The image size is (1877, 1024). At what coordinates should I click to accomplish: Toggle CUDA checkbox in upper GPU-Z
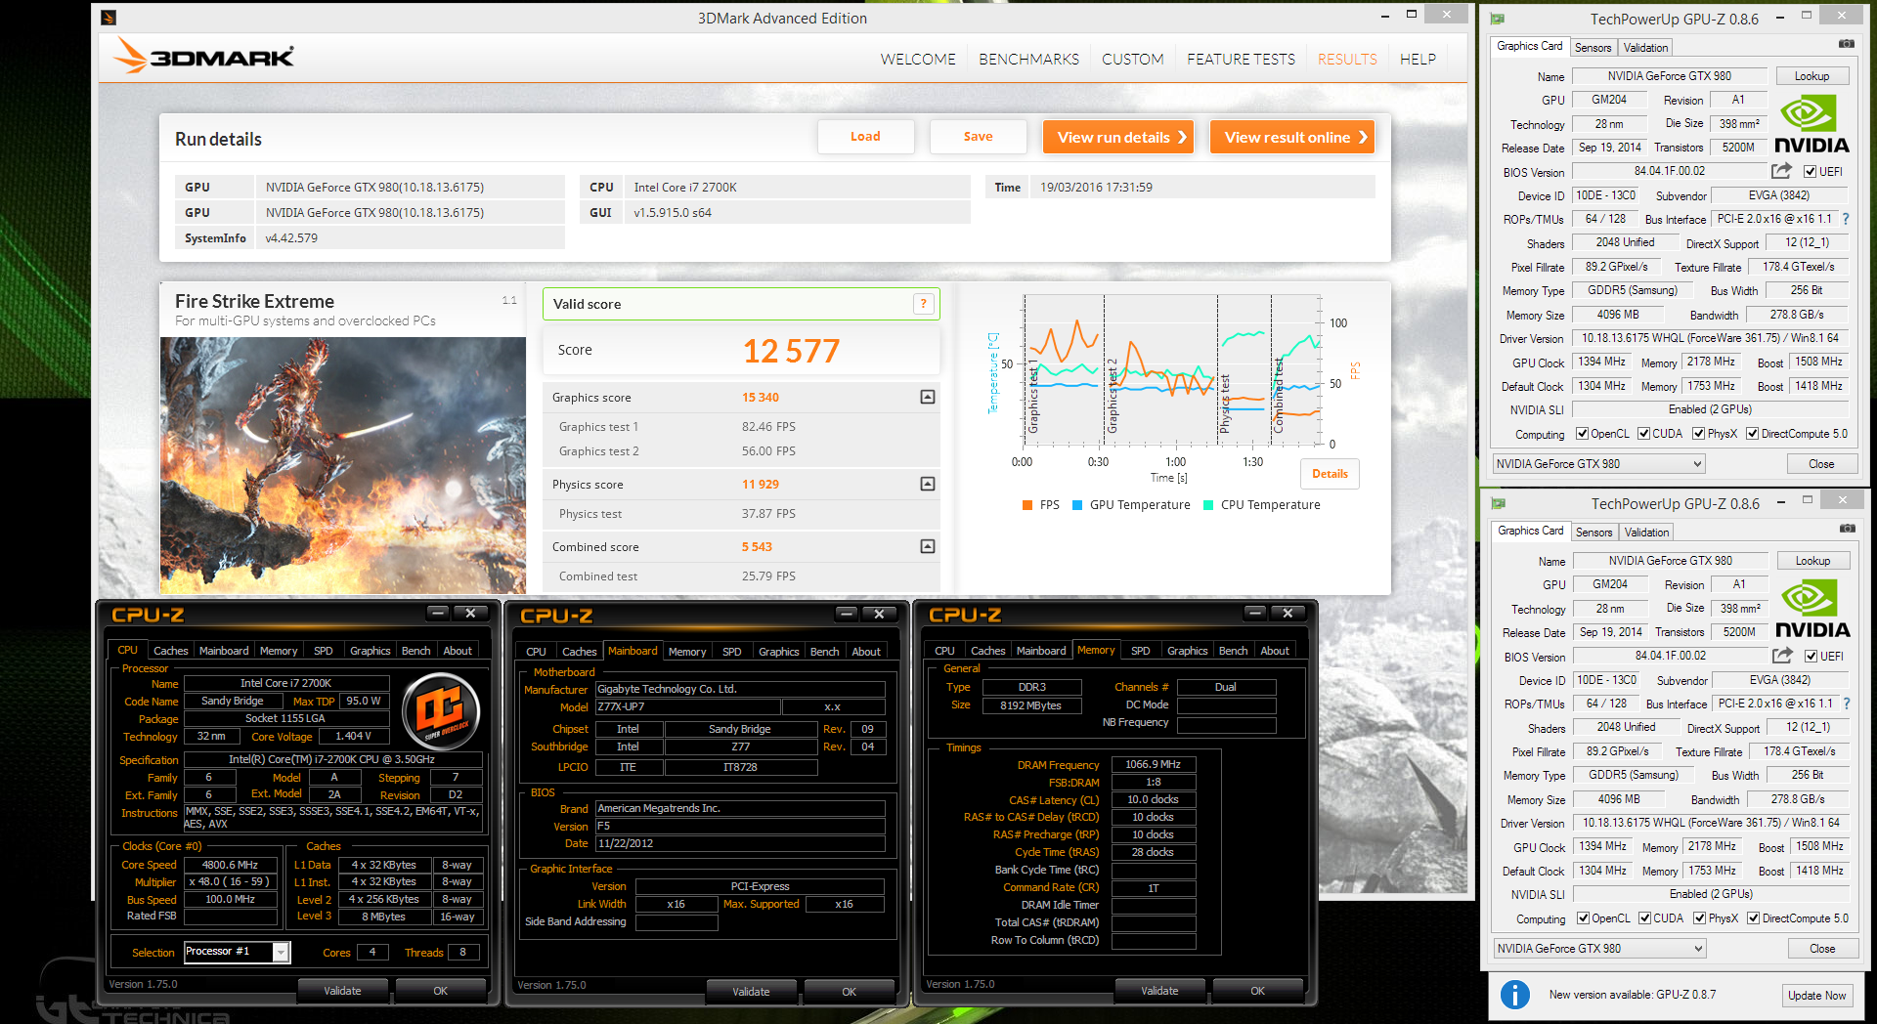(x=1644, y=434)
